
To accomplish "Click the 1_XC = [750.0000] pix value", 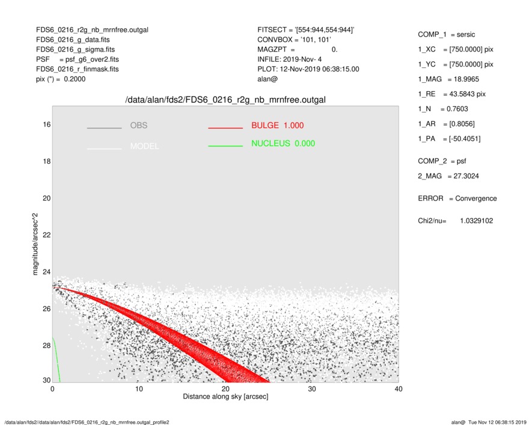I will click(x=456, y=49).
